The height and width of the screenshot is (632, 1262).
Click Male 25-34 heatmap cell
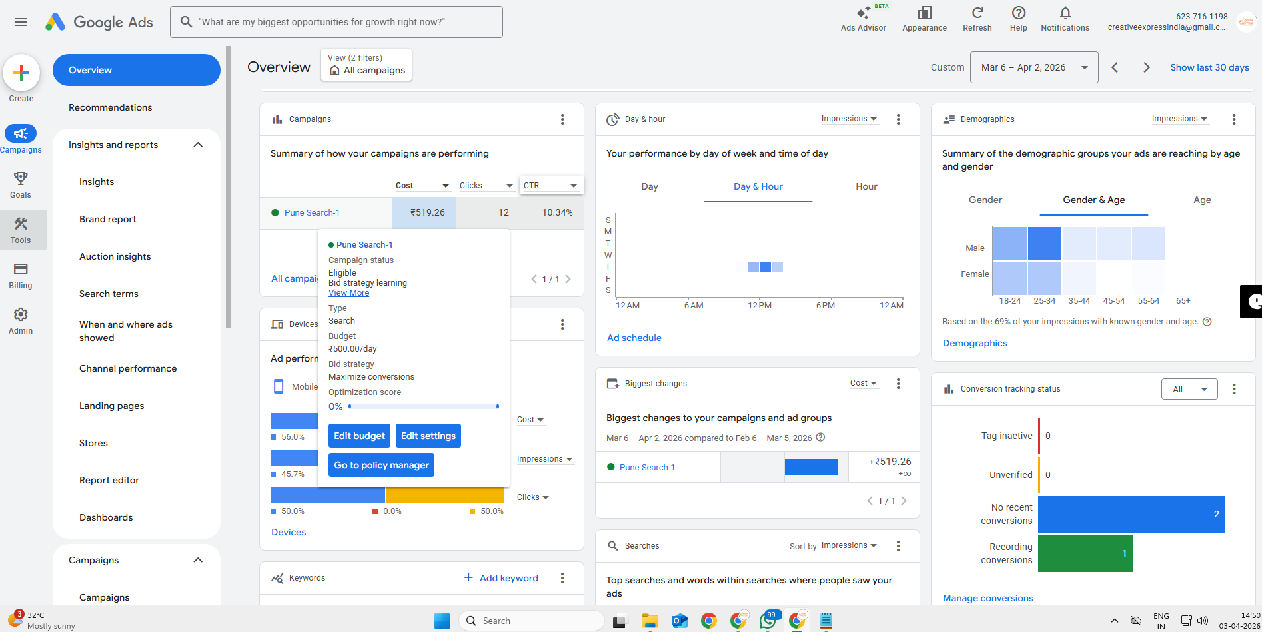[x=1044, y=244]
